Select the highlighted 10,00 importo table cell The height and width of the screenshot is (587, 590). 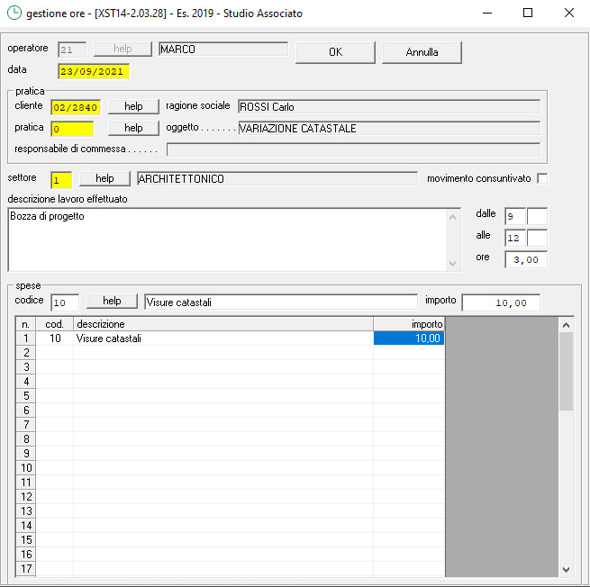(409, 339)
